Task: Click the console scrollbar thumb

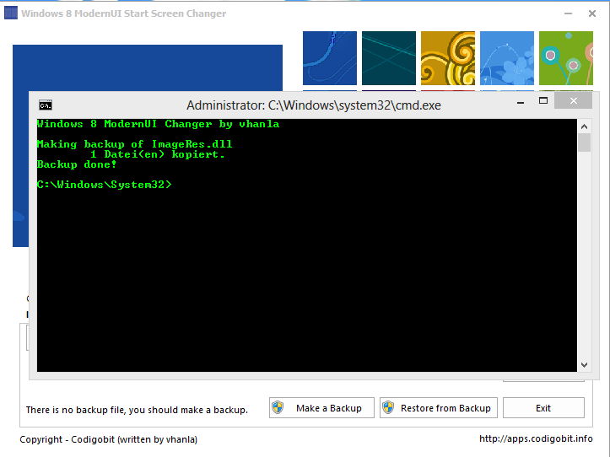Action: [584, 142]
